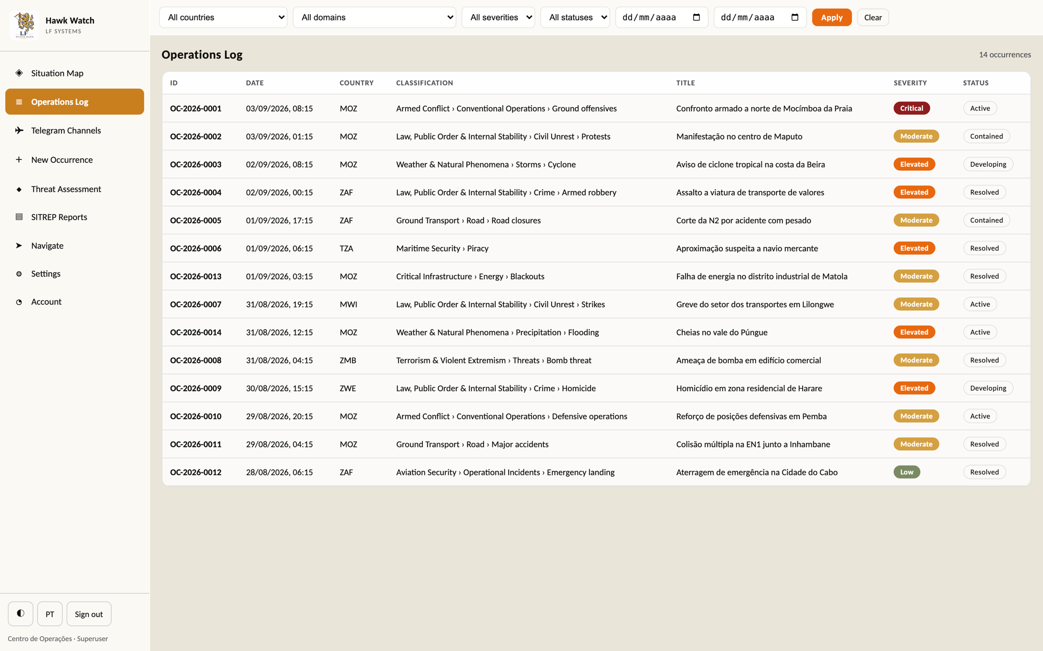The image size is (1043, 651).
Task: Click TZA country cell
Action: (x=346, y=248)
